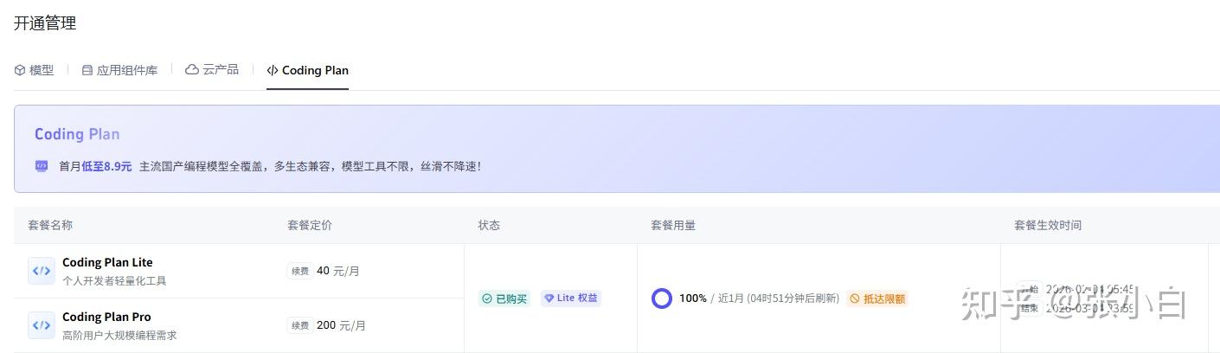Click the Coding Plan Pro plan name
1220x353 pixels.
(106, 317)
